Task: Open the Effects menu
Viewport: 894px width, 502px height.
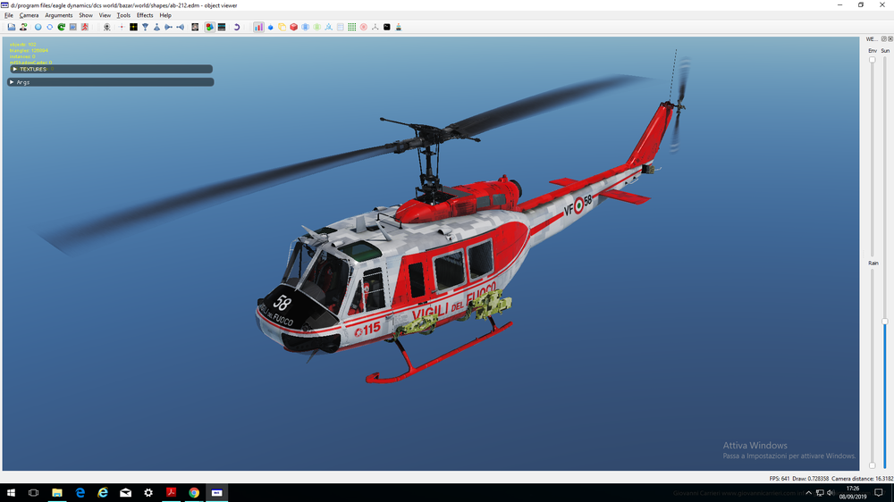Action: pyautogui.click(x=145, y=15)
